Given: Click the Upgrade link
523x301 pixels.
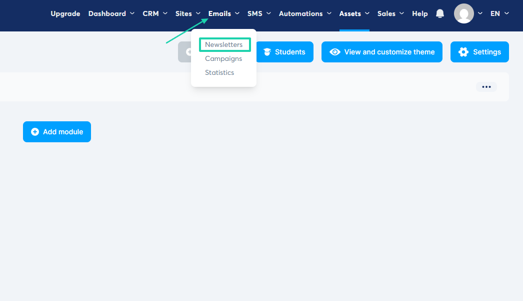Looking at the screenshot, I should tap(65, 13).
